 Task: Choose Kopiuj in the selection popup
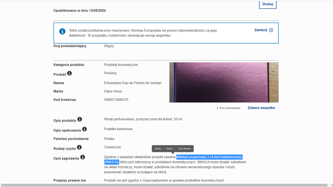[x=169, y=149]
